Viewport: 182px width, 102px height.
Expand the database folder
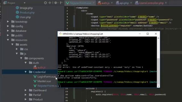pos(8,31)
